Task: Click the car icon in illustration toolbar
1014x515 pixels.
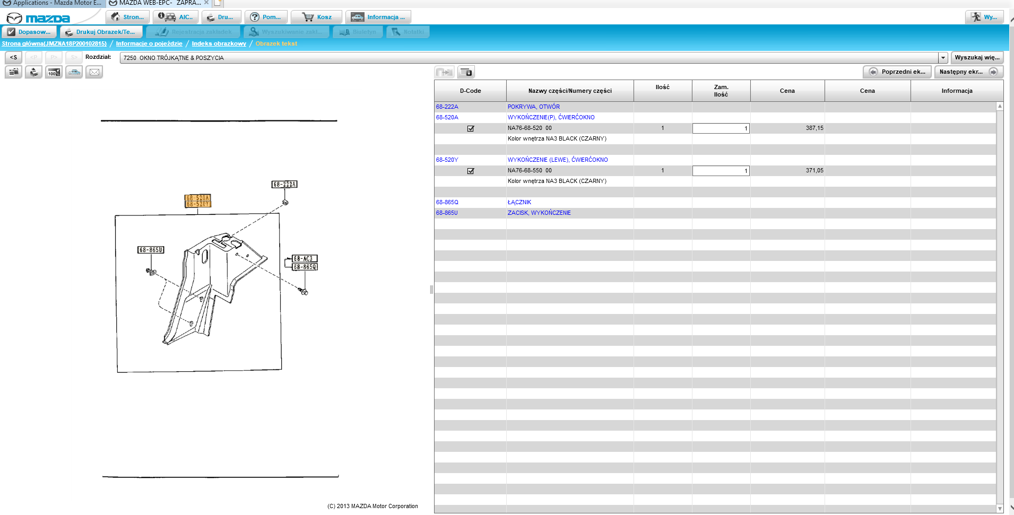Action: pos(74,72)
